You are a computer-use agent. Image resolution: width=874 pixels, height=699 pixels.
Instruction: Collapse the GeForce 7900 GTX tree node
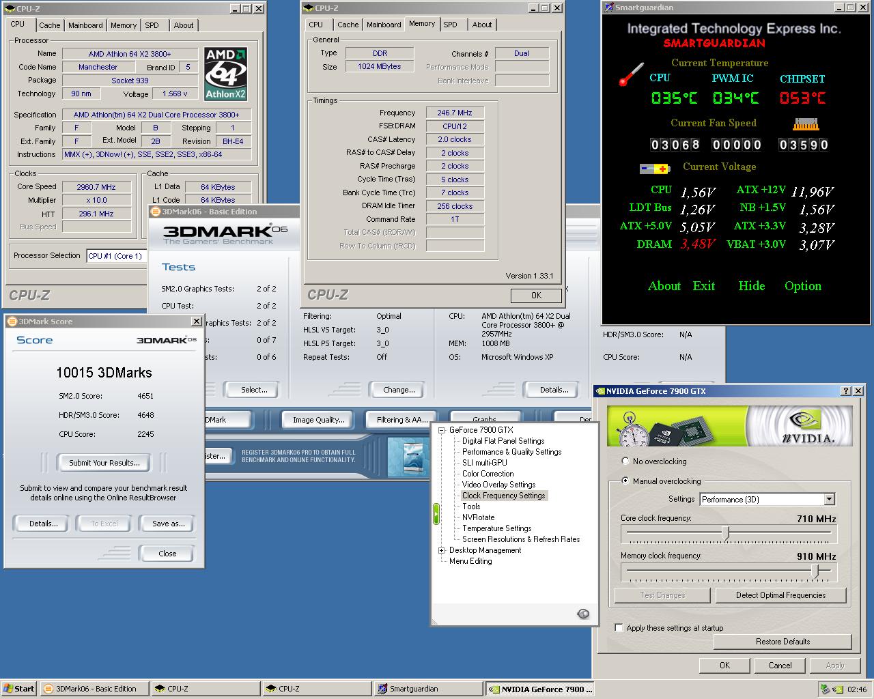click(x=441, y=430)
